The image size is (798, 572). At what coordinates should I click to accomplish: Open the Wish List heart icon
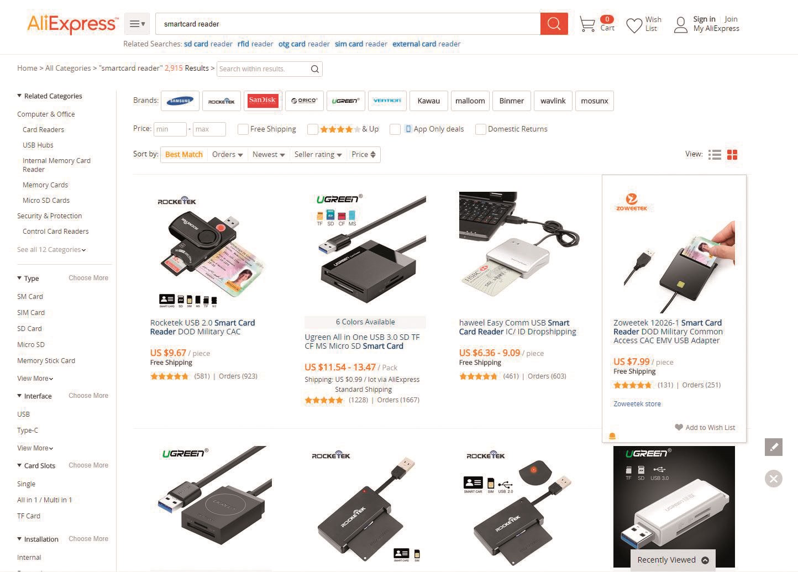point(634,25)
